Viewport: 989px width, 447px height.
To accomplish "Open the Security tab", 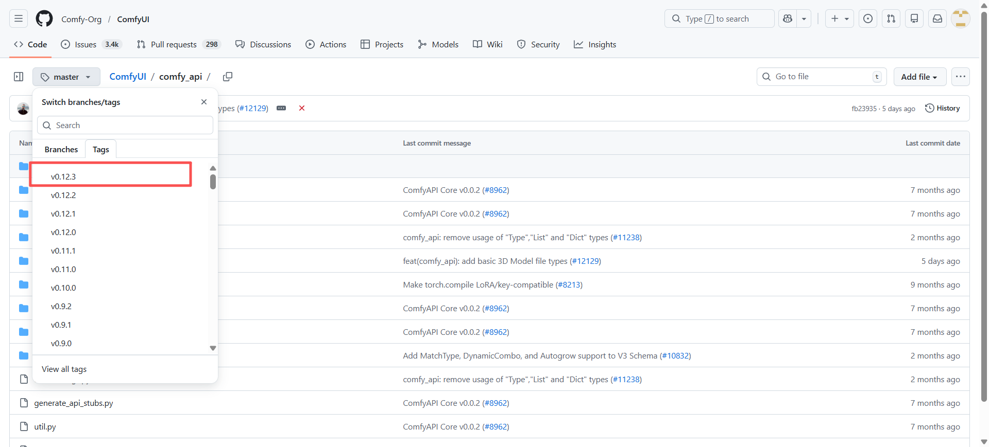I will click(538, 44).
